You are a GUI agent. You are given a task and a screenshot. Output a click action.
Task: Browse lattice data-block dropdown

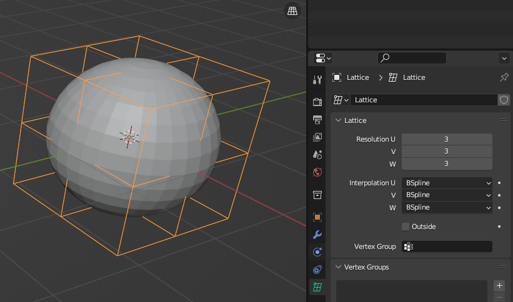point(341,100)
